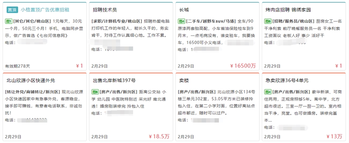Open the 长城 car listing title

[x=184, y=10]
